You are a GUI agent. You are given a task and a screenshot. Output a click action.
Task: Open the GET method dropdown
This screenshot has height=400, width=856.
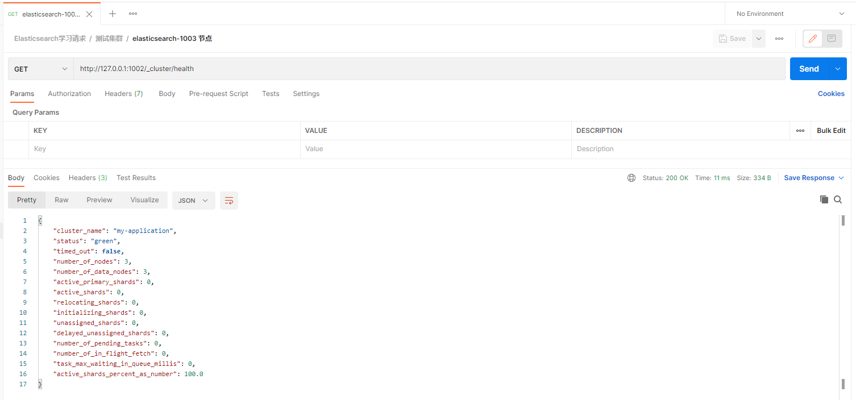click(41, 69)
